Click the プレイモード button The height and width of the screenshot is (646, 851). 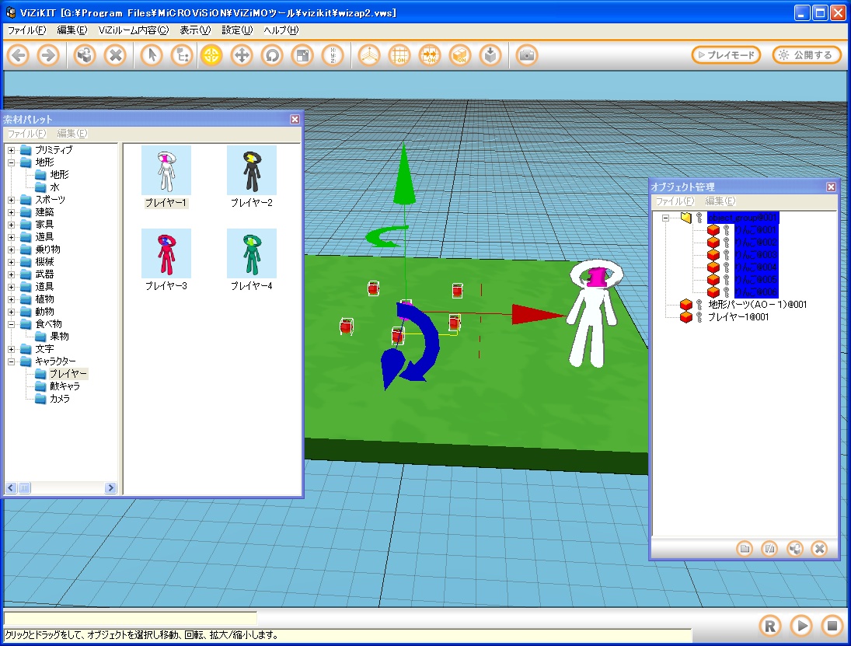(726, 55)
